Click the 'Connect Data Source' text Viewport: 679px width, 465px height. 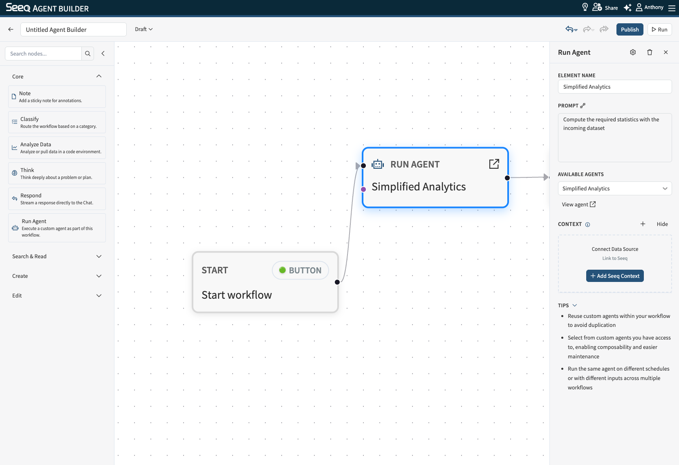click(615, 249)
